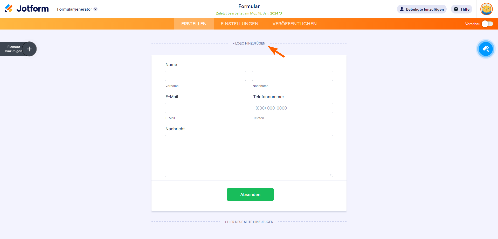This screenshot has width=498, height=239.
Task: Click the Telefonnummer input field
Action: tap(293, 108)
